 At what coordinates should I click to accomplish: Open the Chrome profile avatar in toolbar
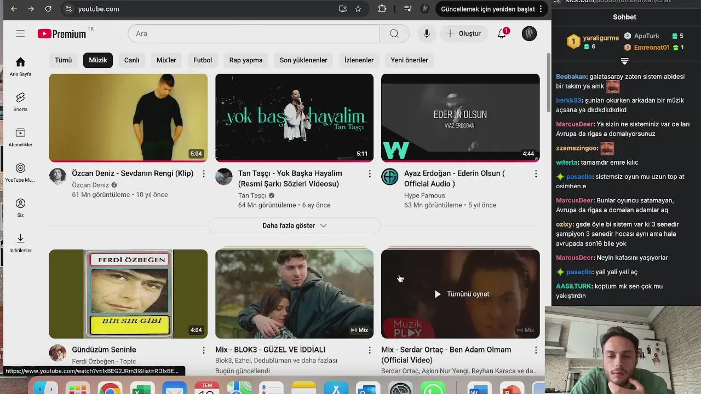click(424, 9)
